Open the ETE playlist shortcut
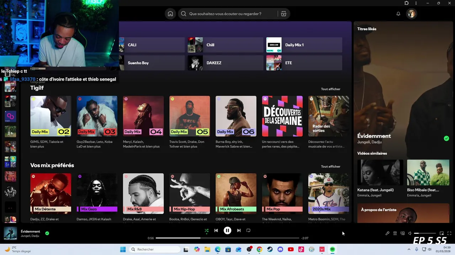 click(x=304, y=63)
